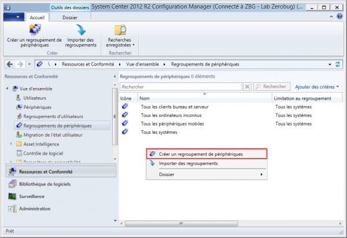
Task: Open the help question mark icon
Action: tap(339, 16)
